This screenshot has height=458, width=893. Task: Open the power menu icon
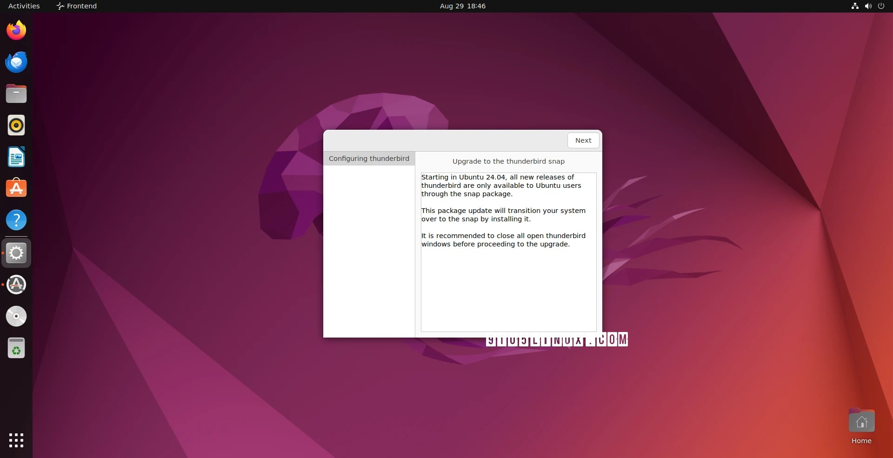[881, 6]
